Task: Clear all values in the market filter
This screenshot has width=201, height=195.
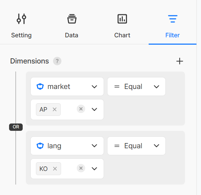Action: tap(81, 109)
